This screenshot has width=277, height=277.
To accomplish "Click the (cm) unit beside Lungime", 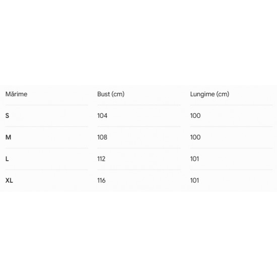I will point(223,94).
